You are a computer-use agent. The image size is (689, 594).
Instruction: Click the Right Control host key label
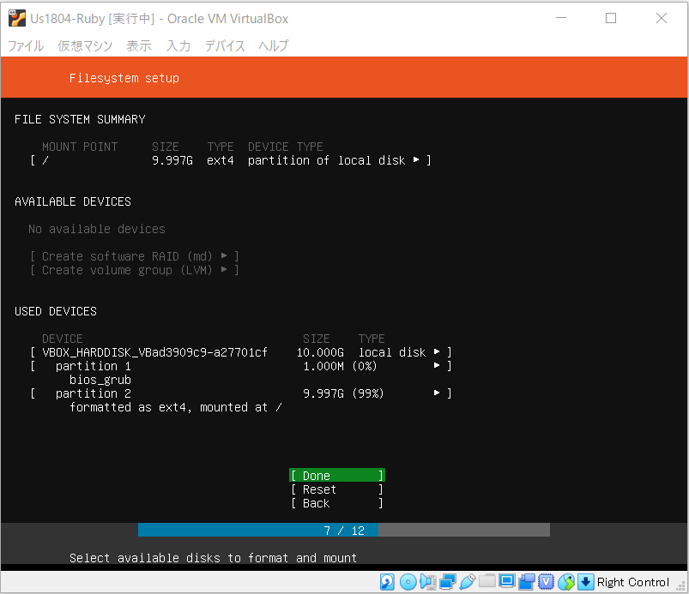[x=632, y=582]
